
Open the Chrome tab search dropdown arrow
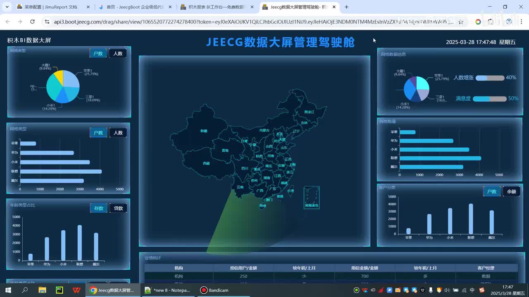tap(7, 7)
